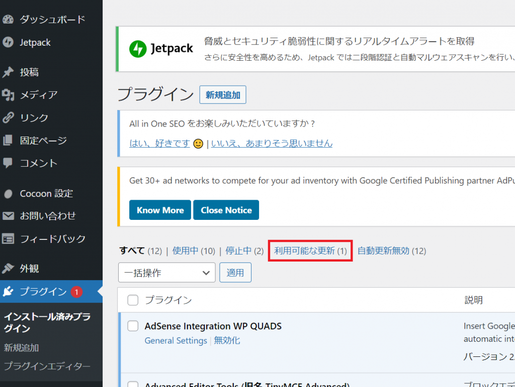Click the 説明 column header
Image resolution: width=515 pixels, height=387 pixels.
474,300
